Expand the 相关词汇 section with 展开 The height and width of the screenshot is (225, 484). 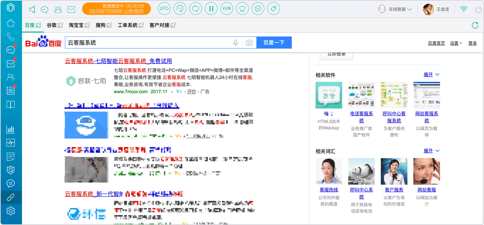coord(431,151)
